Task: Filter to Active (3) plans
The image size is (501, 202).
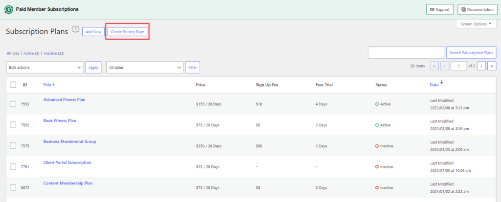Action: (31, 53)
